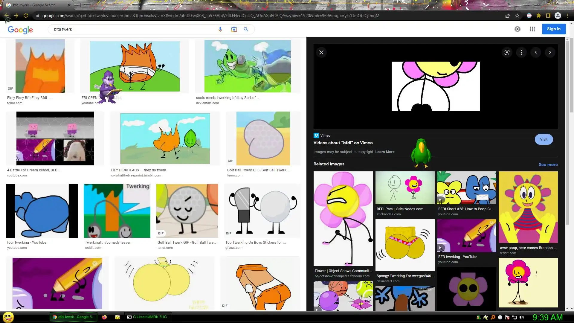
Task: Go to previous image with chevron
Action: (536, 52)
